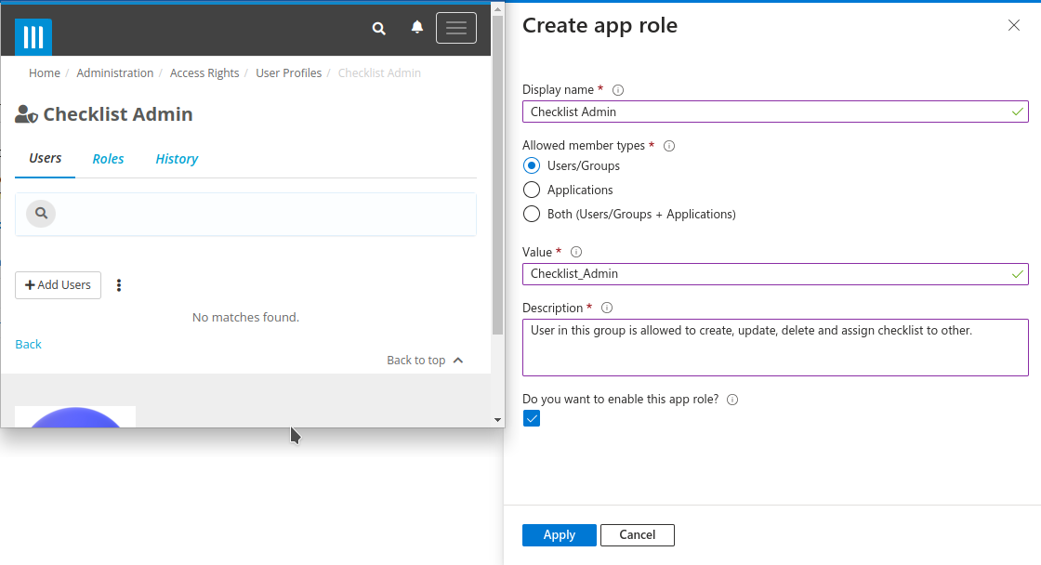Go to Access Rights breadcrumb
The image size is (1041, 565).
tap(204, 73)
